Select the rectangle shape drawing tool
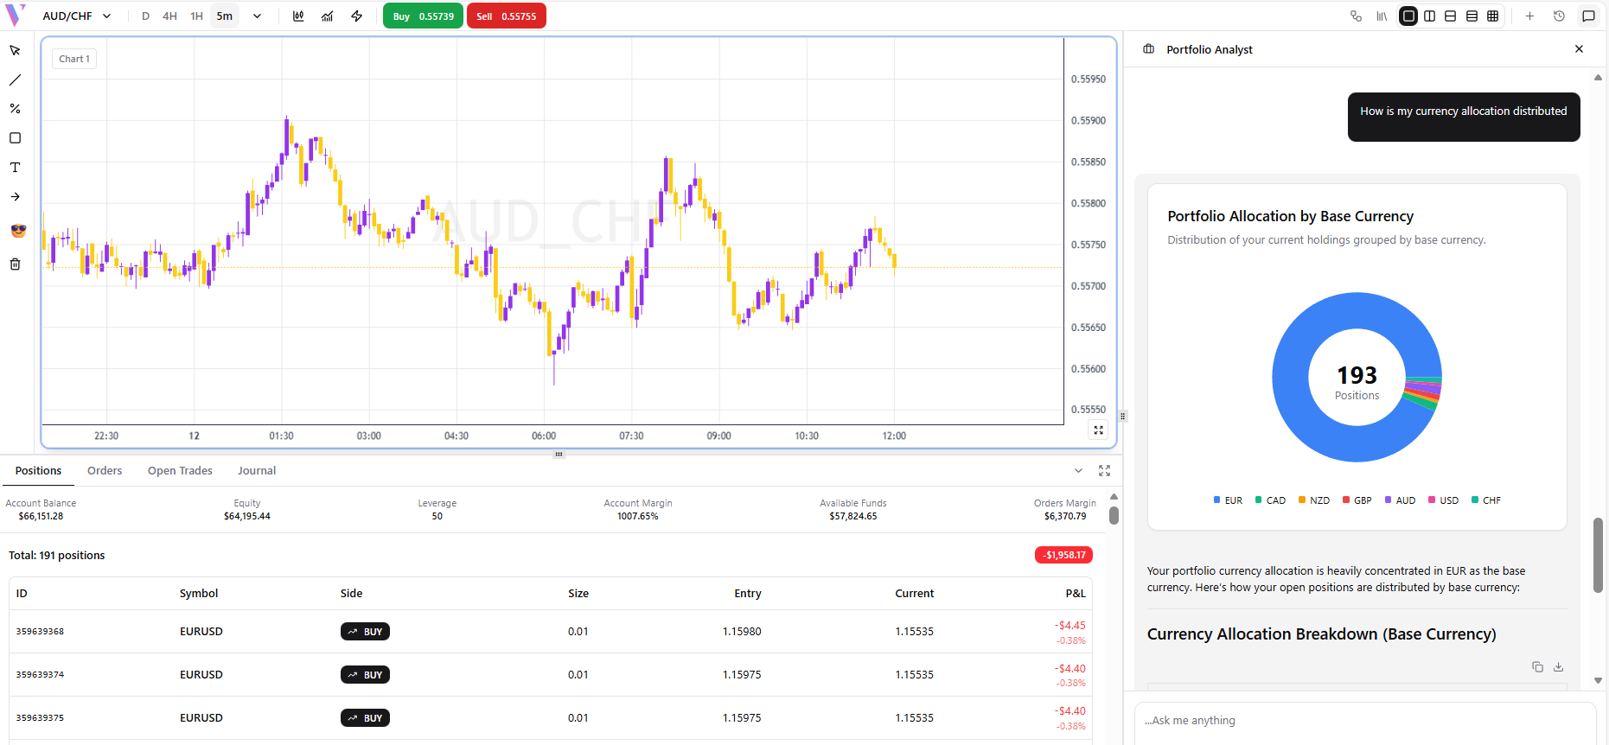This screenshot has height=745, width=1609. (15, 138)
